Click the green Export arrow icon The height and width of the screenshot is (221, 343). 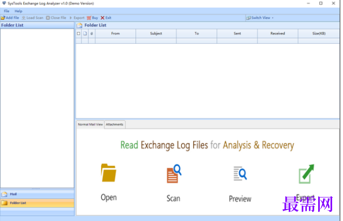306,174
